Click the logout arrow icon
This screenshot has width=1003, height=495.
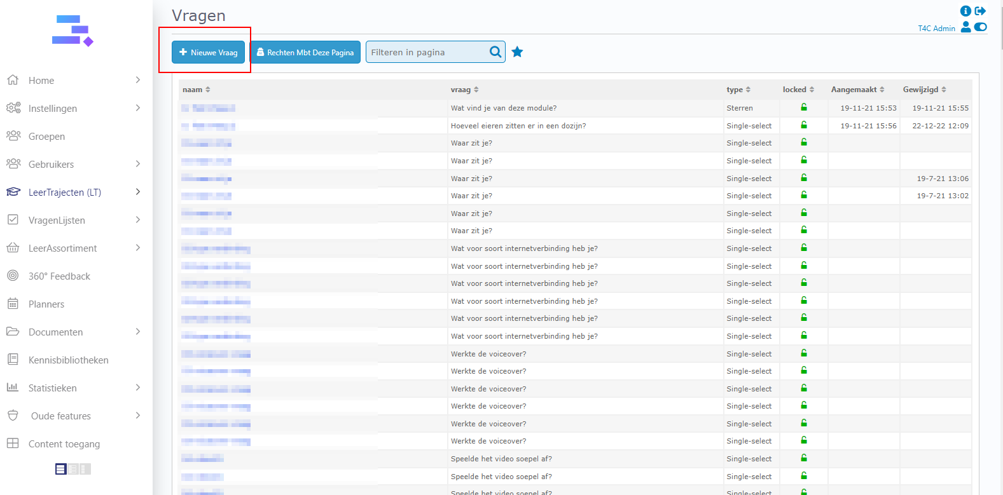[980, 11]
